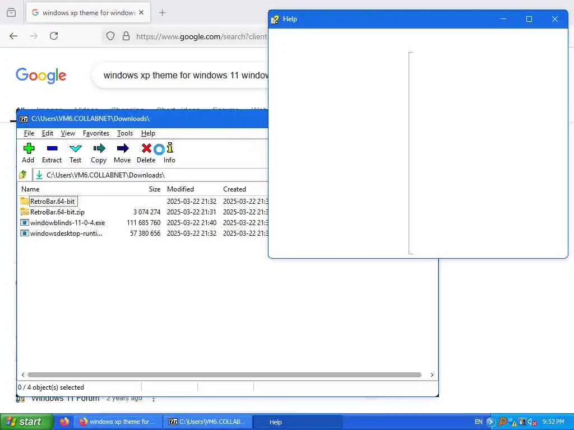Open the Info tool in 7-Zip
Image resolution: width=574 pixels, height=430 pixels.
pos(170,148)
